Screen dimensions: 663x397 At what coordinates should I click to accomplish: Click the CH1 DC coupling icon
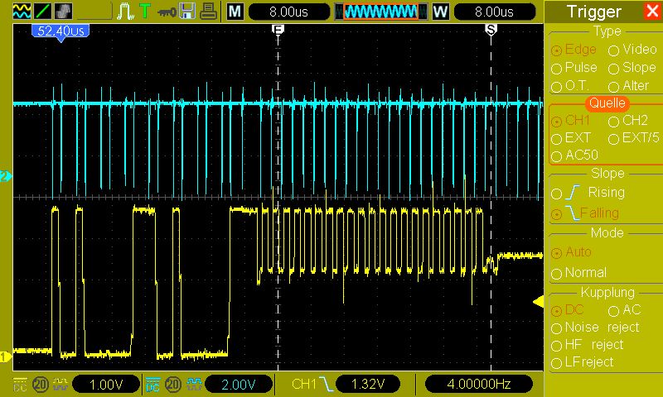20,384
